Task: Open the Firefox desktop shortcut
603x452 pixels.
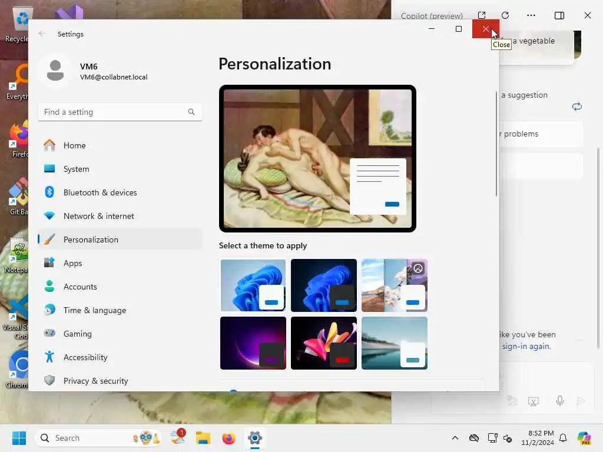Action: (18, 138)
